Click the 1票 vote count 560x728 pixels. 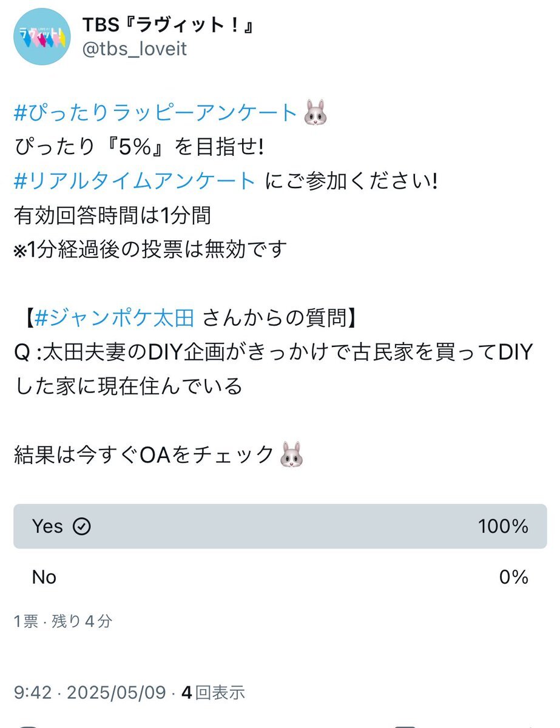point(26,621)
